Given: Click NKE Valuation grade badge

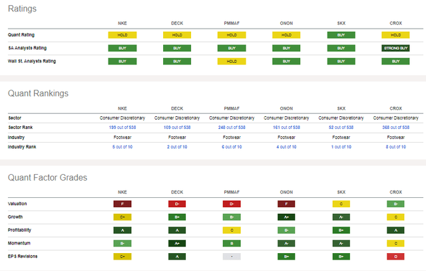Looking at the screenshot, I should 122,204.
